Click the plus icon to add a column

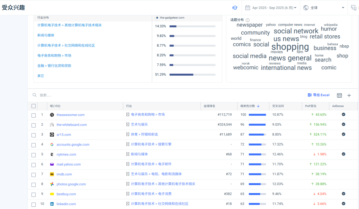[x=349, y=95]
